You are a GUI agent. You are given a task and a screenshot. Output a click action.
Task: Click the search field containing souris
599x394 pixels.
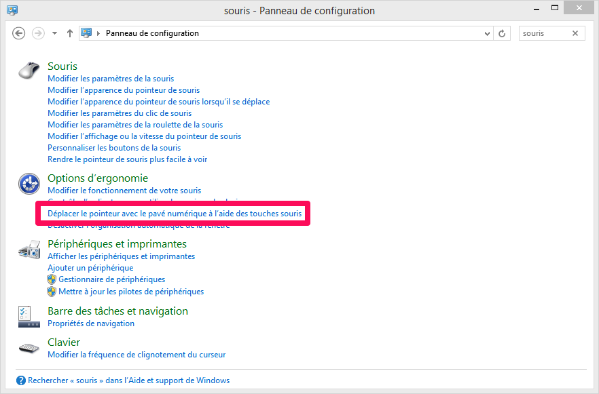click(x=543, y=33)
